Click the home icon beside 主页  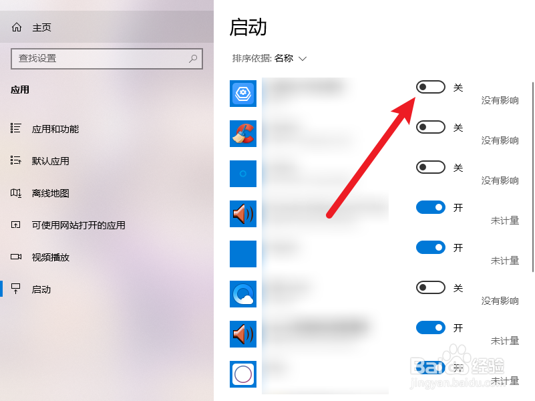point(17,27)
